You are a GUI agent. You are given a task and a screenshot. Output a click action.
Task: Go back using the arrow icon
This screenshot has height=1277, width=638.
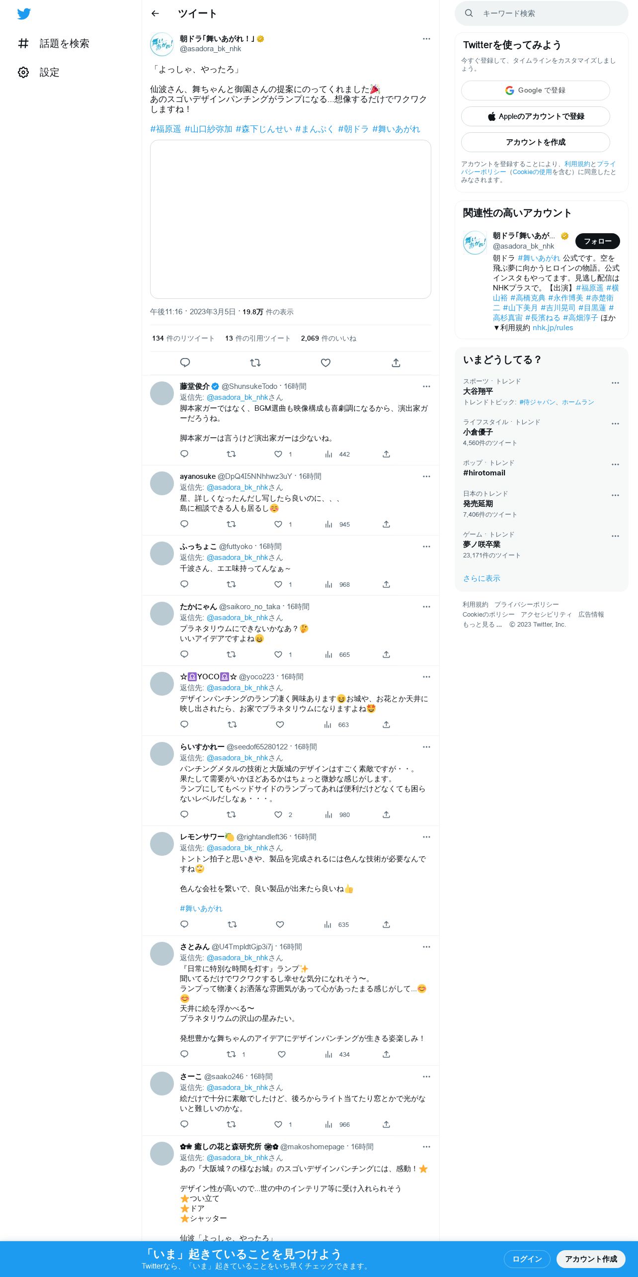click(x=155, y=13)
